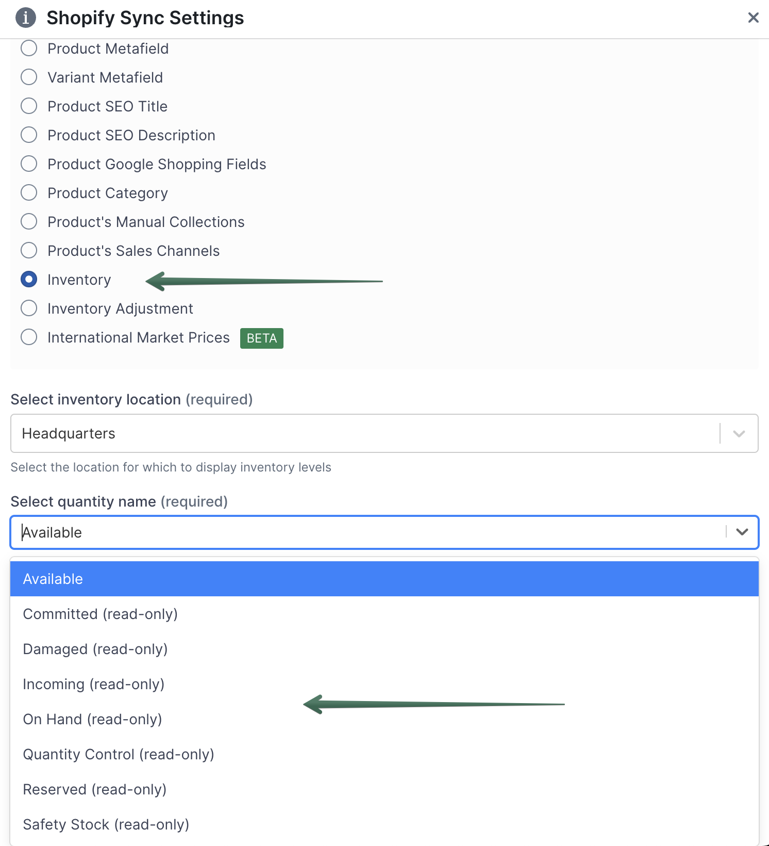Expand the quantity name dropdown arrow
Image resolution: width=769 pixels, height=846 pixels.
742,532
